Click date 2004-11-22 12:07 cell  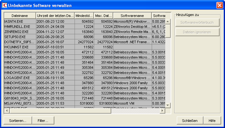(55, 32)
